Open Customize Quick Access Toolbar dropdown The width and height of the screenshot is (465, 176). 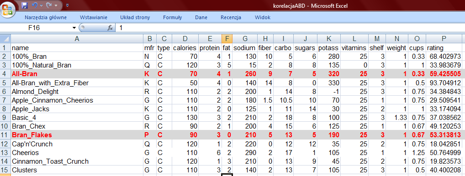coord(68,5)
